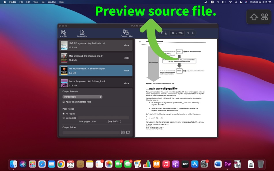Viewport: 274px width, 171px height.
Task: Open FaceTime from the Dock
Action: (x=118, y=164)
